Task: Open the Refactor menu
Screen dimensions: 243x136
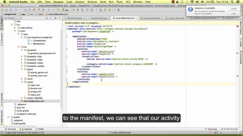Action: [x=92, y=2]
